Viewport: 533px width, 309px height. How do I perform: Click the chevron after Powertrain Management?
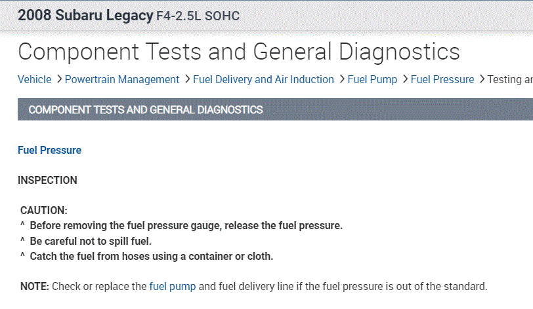(x=186, y=80)
